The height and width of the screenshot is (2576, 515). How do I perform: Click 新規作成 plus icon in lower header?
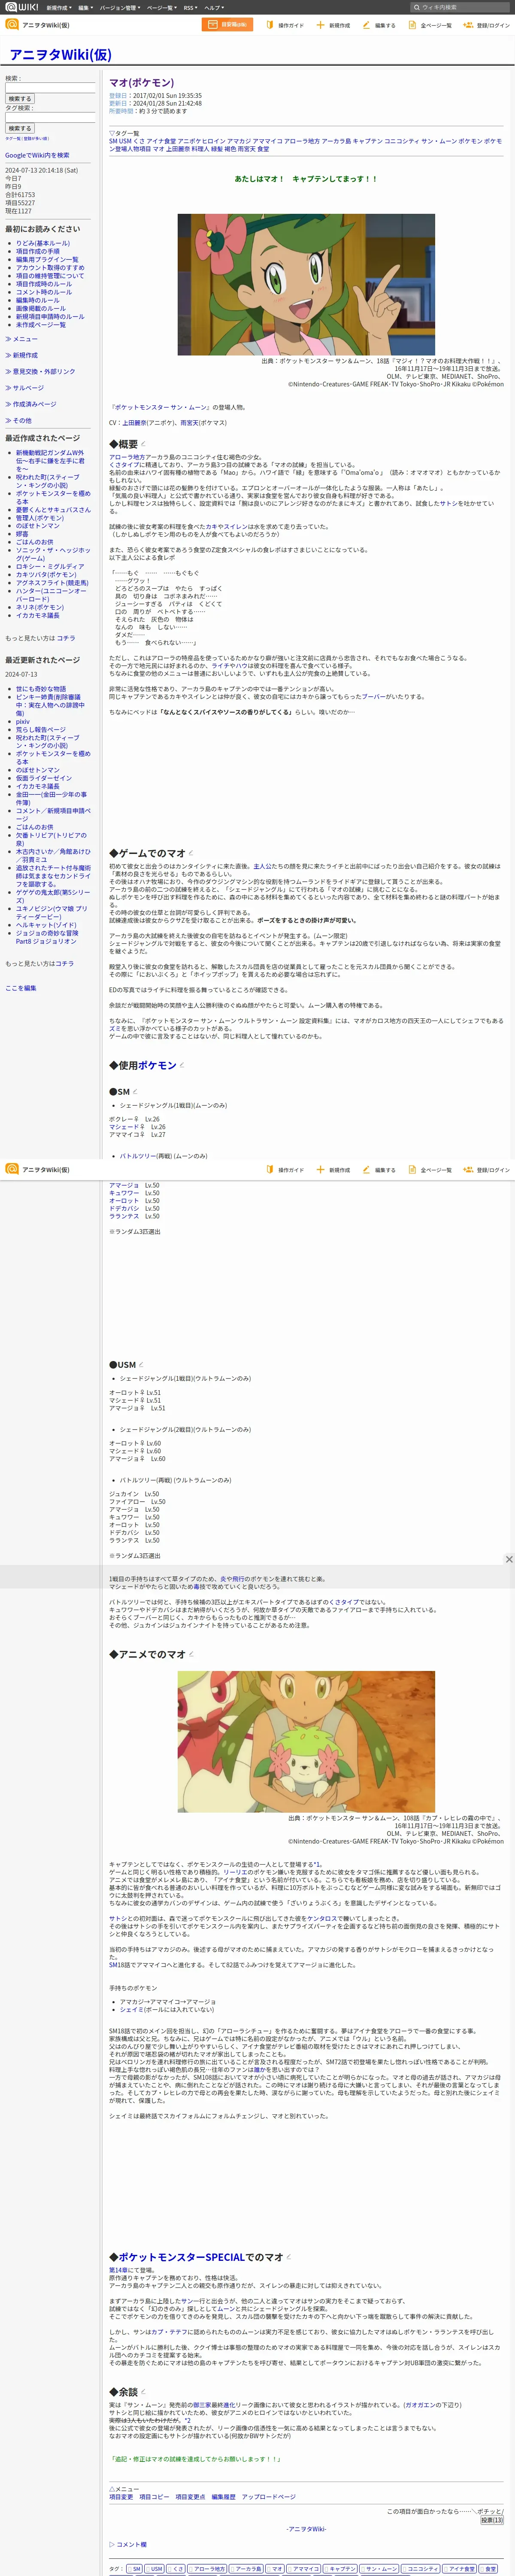point(333,1169)
